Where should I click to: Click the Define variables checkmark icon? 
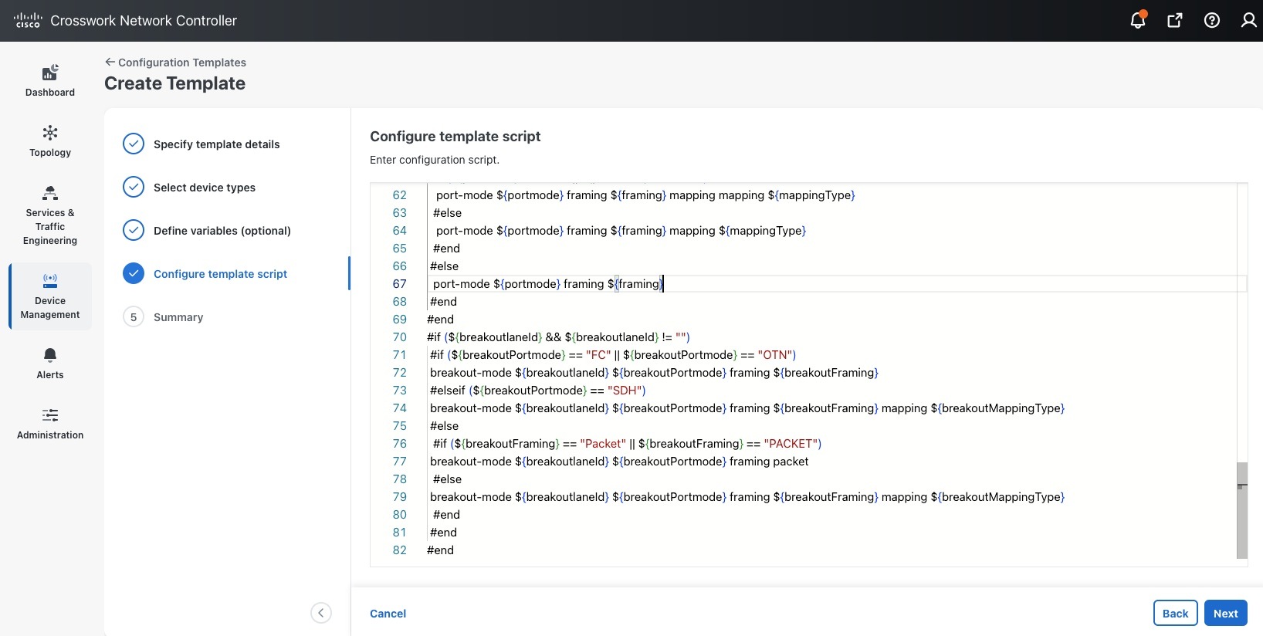134,230
